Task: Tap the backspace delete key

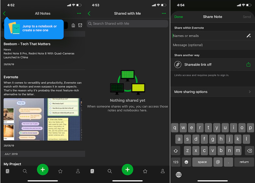Action: [249, 151]
